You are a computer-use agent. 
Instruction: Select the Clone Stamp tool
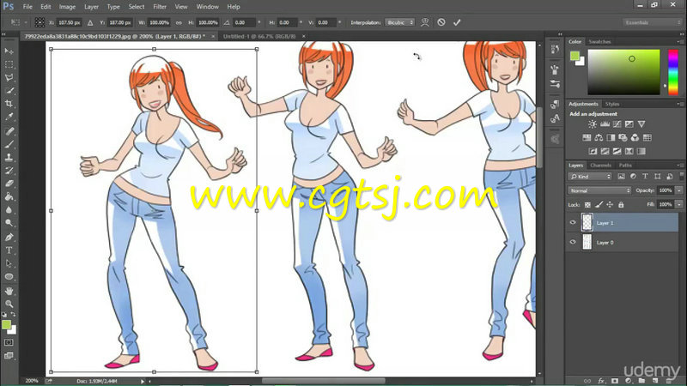[9, 157]
